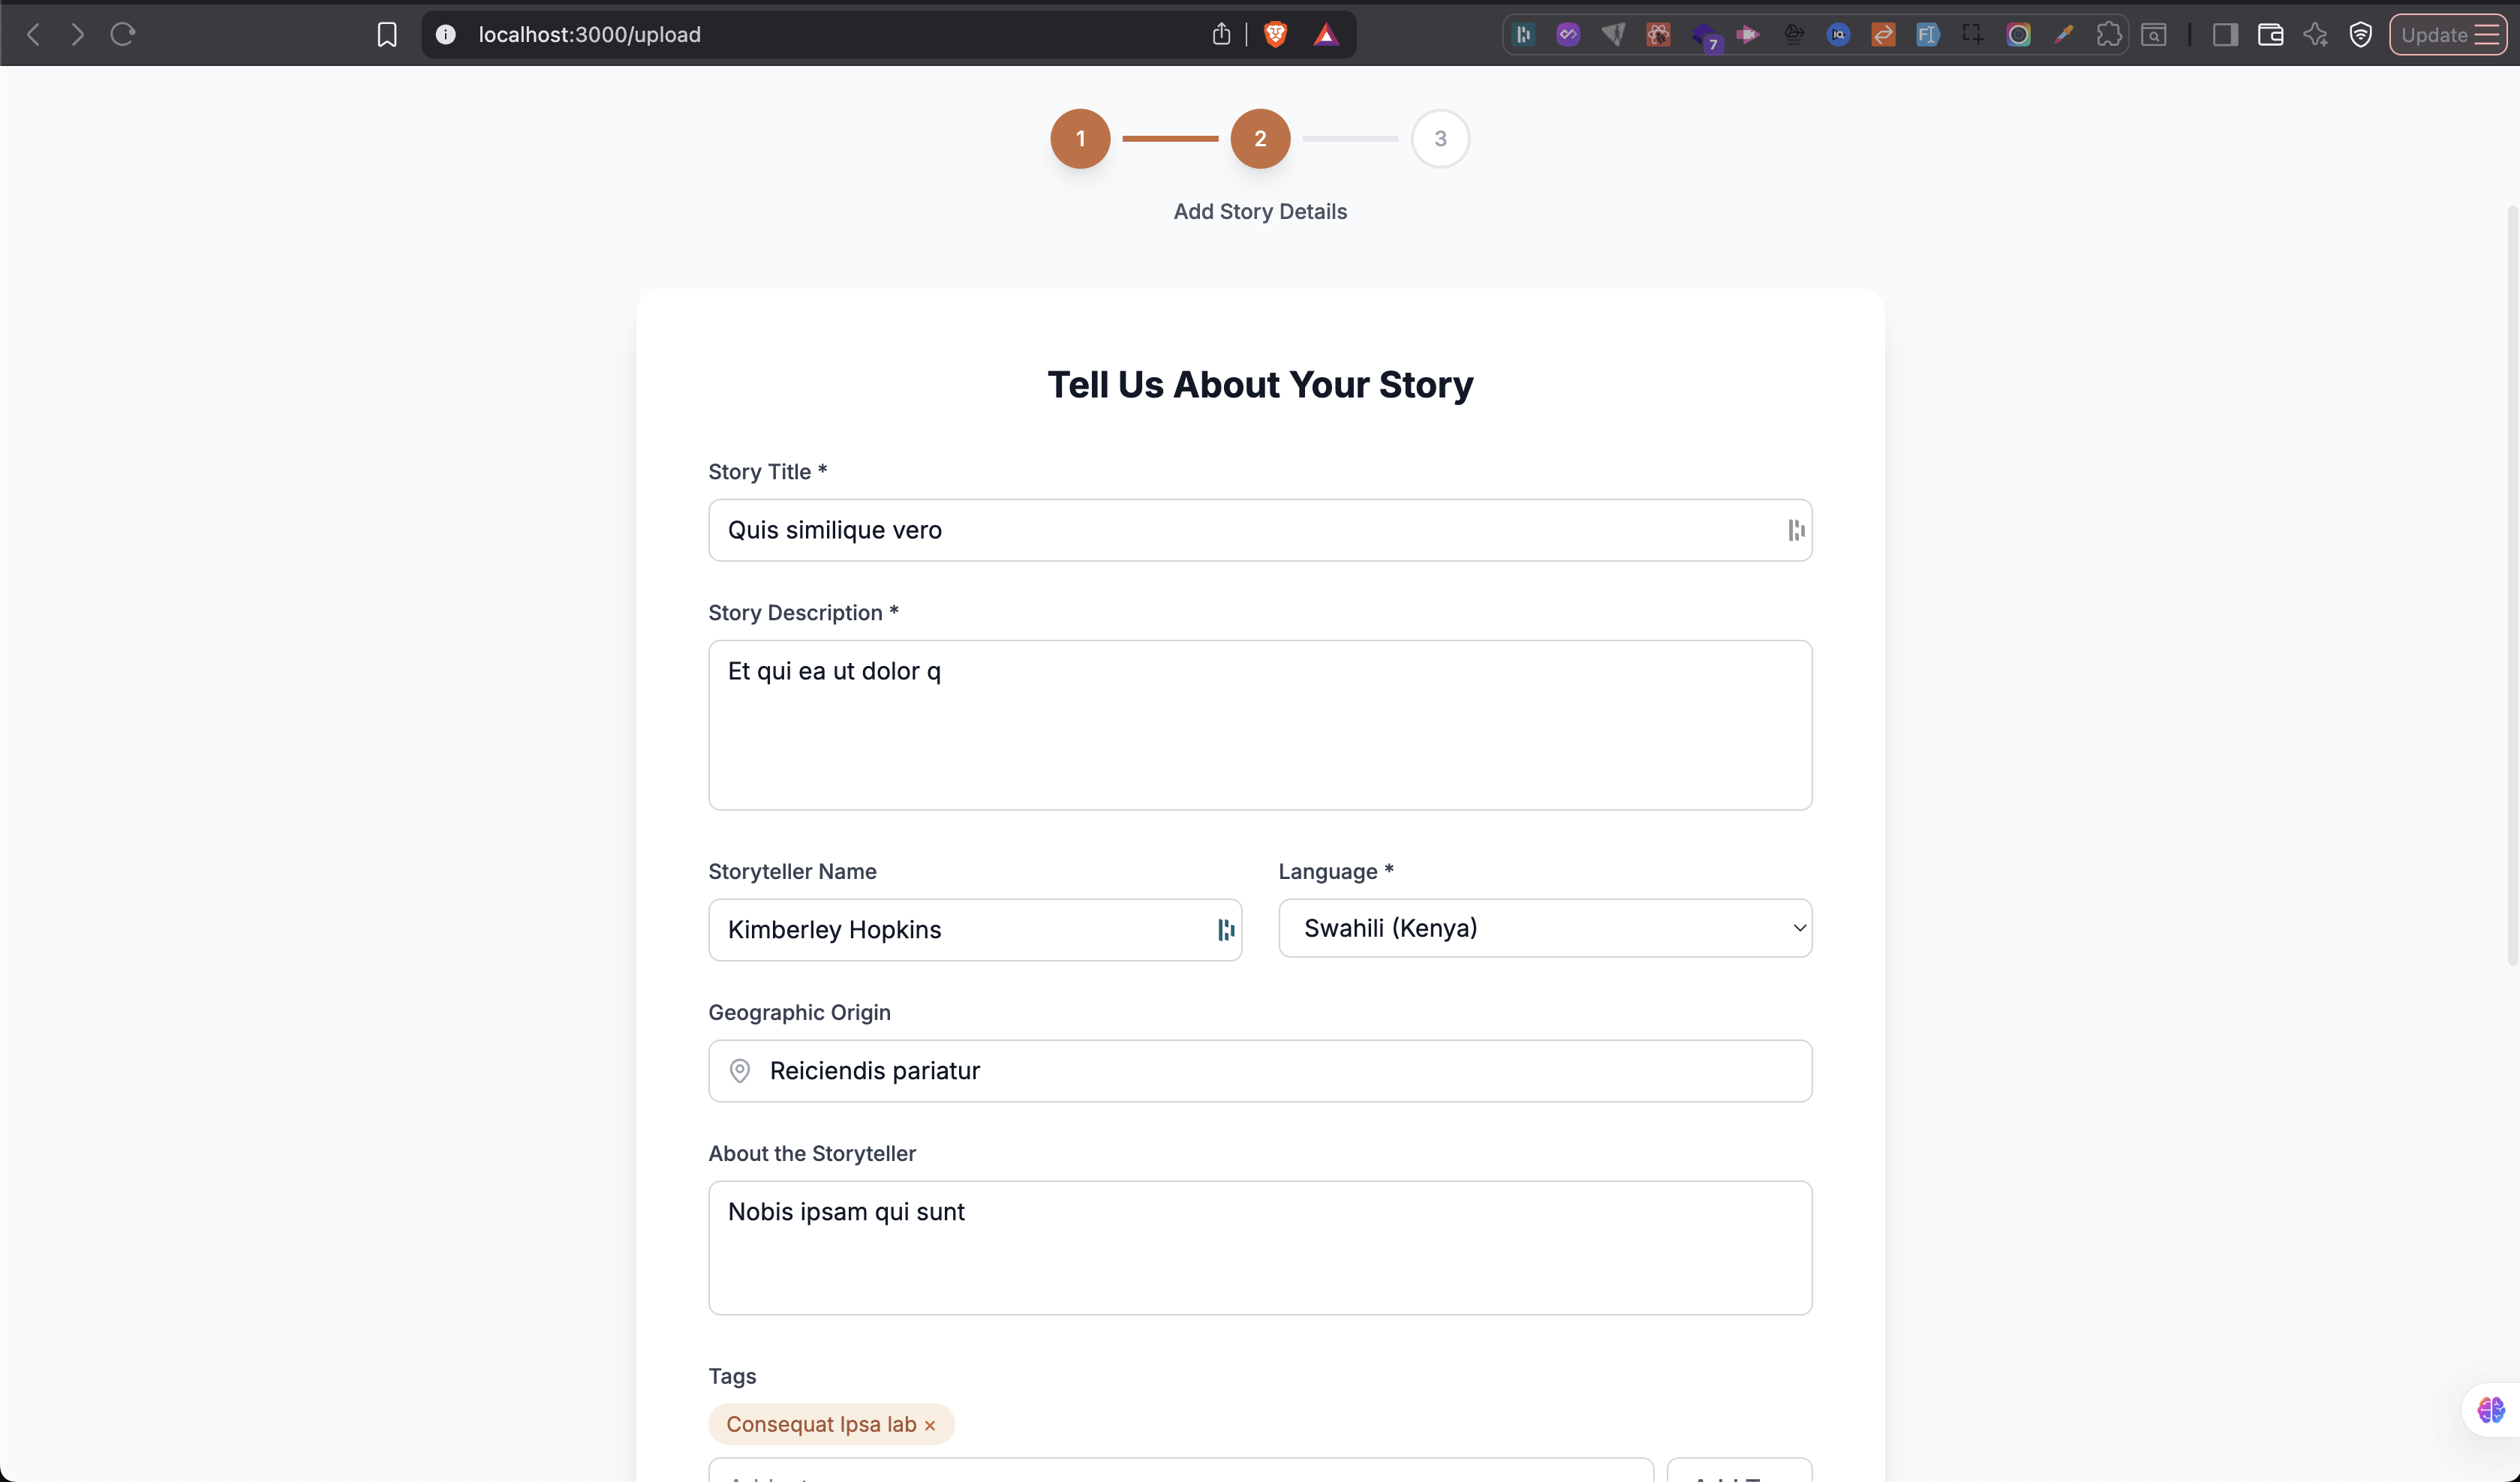
Task: Open the Language dropdown showing Swahili (Kenya)
Action: coord(1544,928)
